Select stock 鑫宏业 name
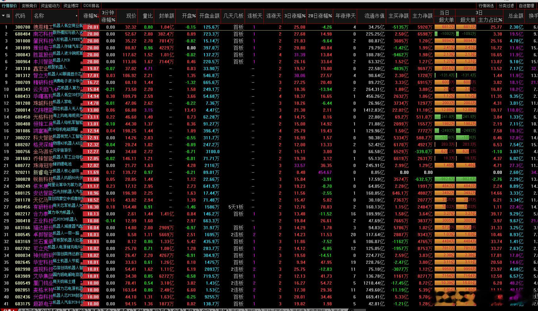 40,69
